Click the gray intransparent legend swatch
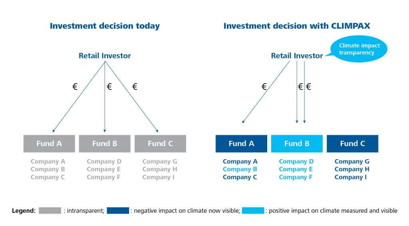The height and width of the screenshot is (226, 409). (50, 210)
